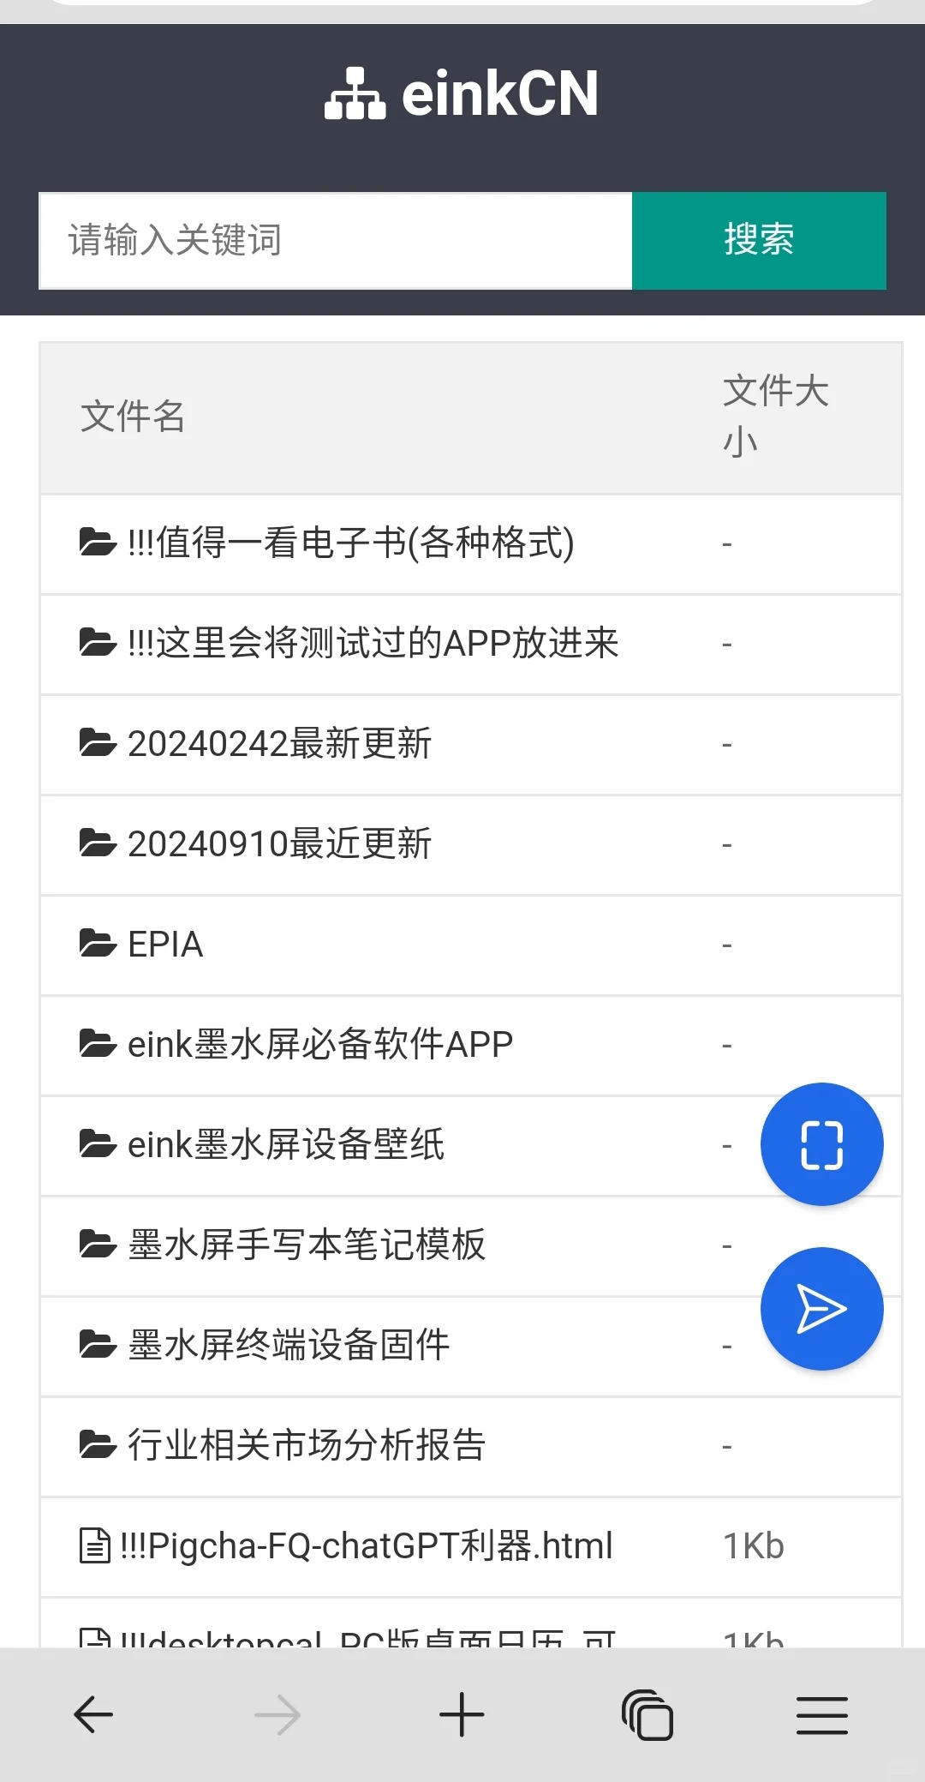Click folder icon beside 墨水屏手写本笔记模板

pyautogui.click(x=98, y=1245)
